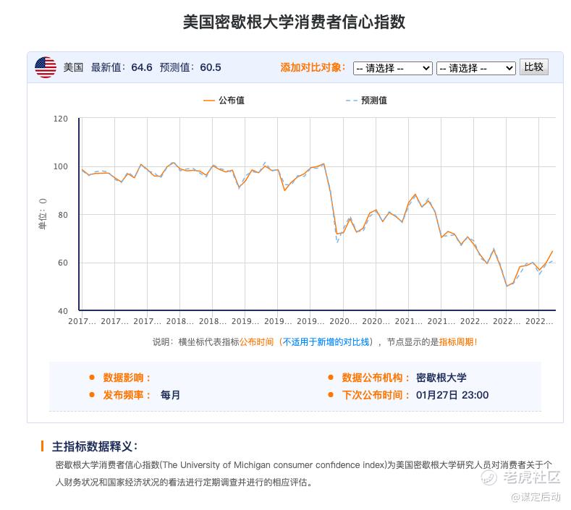Click the US flag icon
571x510 pixels.
[x=46, y=67]
